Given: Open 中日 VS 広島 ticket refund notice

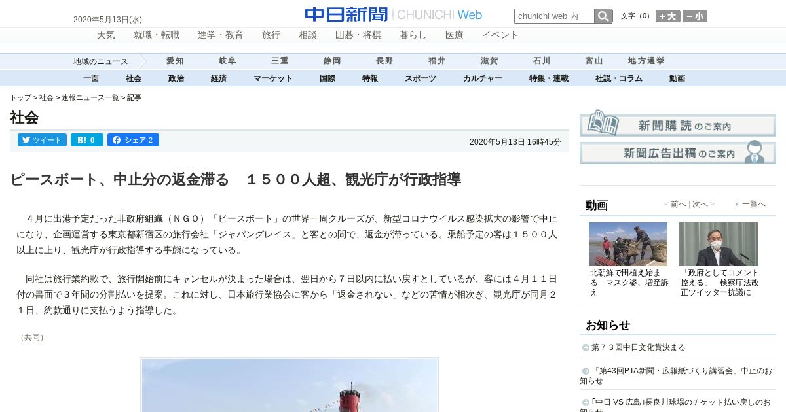Looking at the screenshot, I should pos(676,405).
